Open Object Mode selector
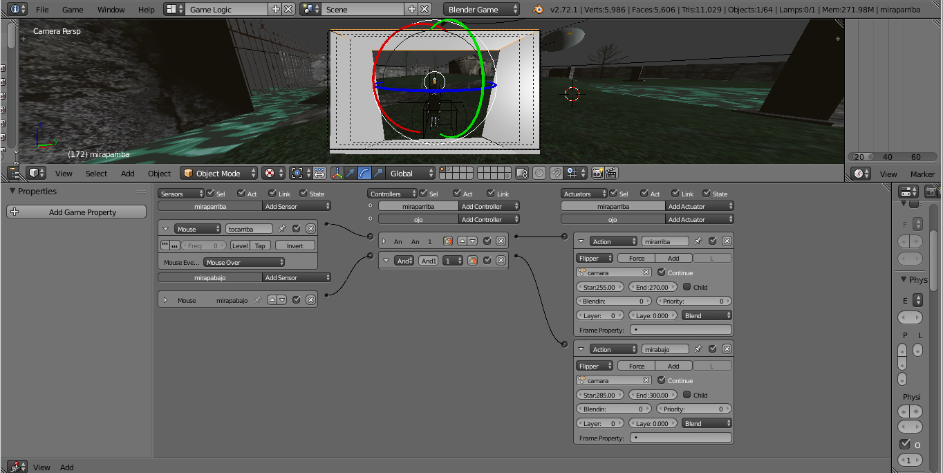Image resolution: width=943 pixels, height=473 pixels. click(x=218, y=173)
